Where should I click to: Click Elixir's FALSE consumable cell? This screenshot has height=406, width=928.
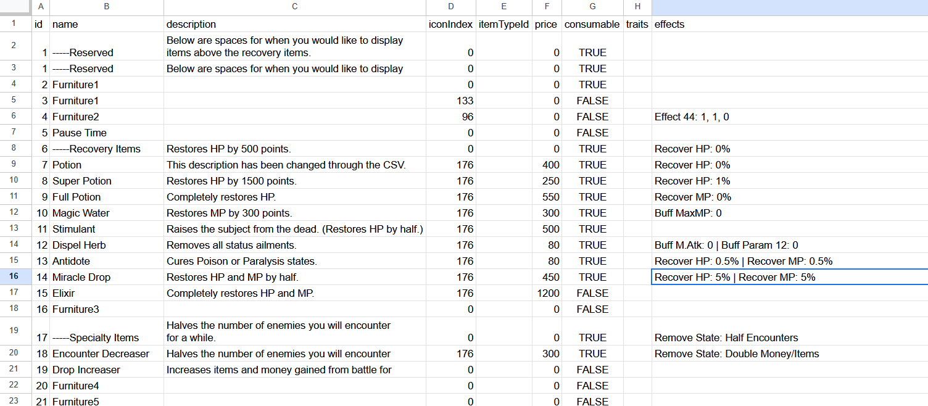pyautogui.click(x=592, y=293)
